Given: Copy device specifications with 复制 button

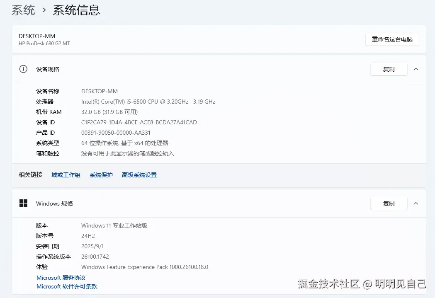Looking at the screenshot, I should 389,69.
